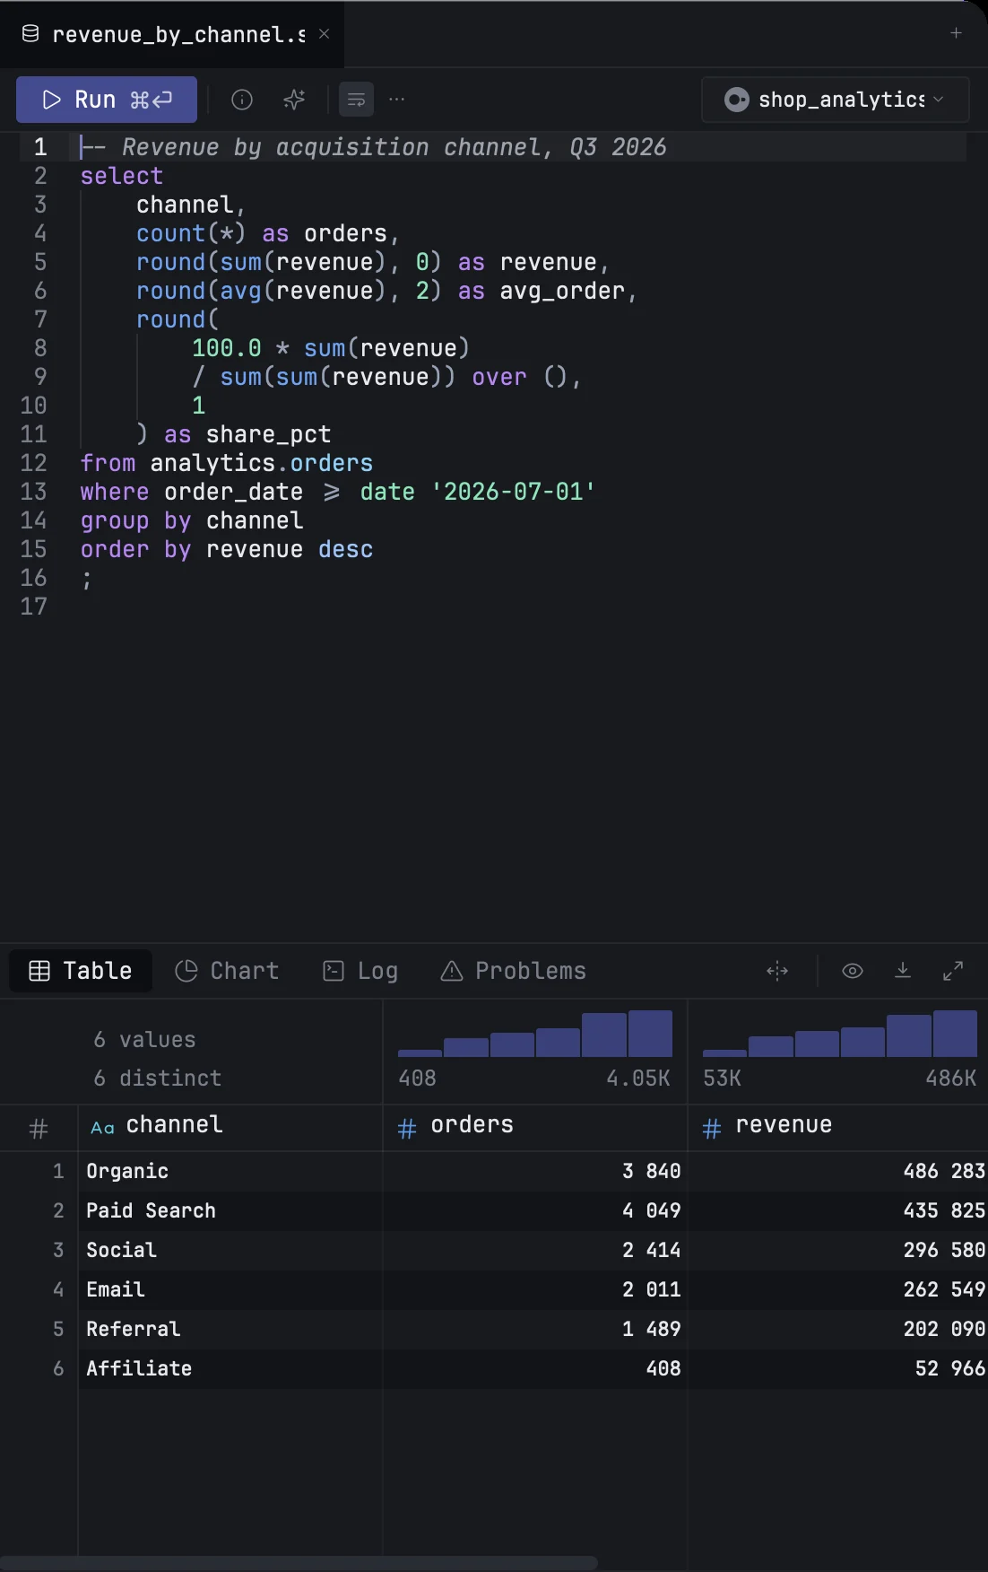This screenshot has height=1572, width=988.
Task: Click the connection status icon beside shop_analytics
Action: [x=737, y=100]
